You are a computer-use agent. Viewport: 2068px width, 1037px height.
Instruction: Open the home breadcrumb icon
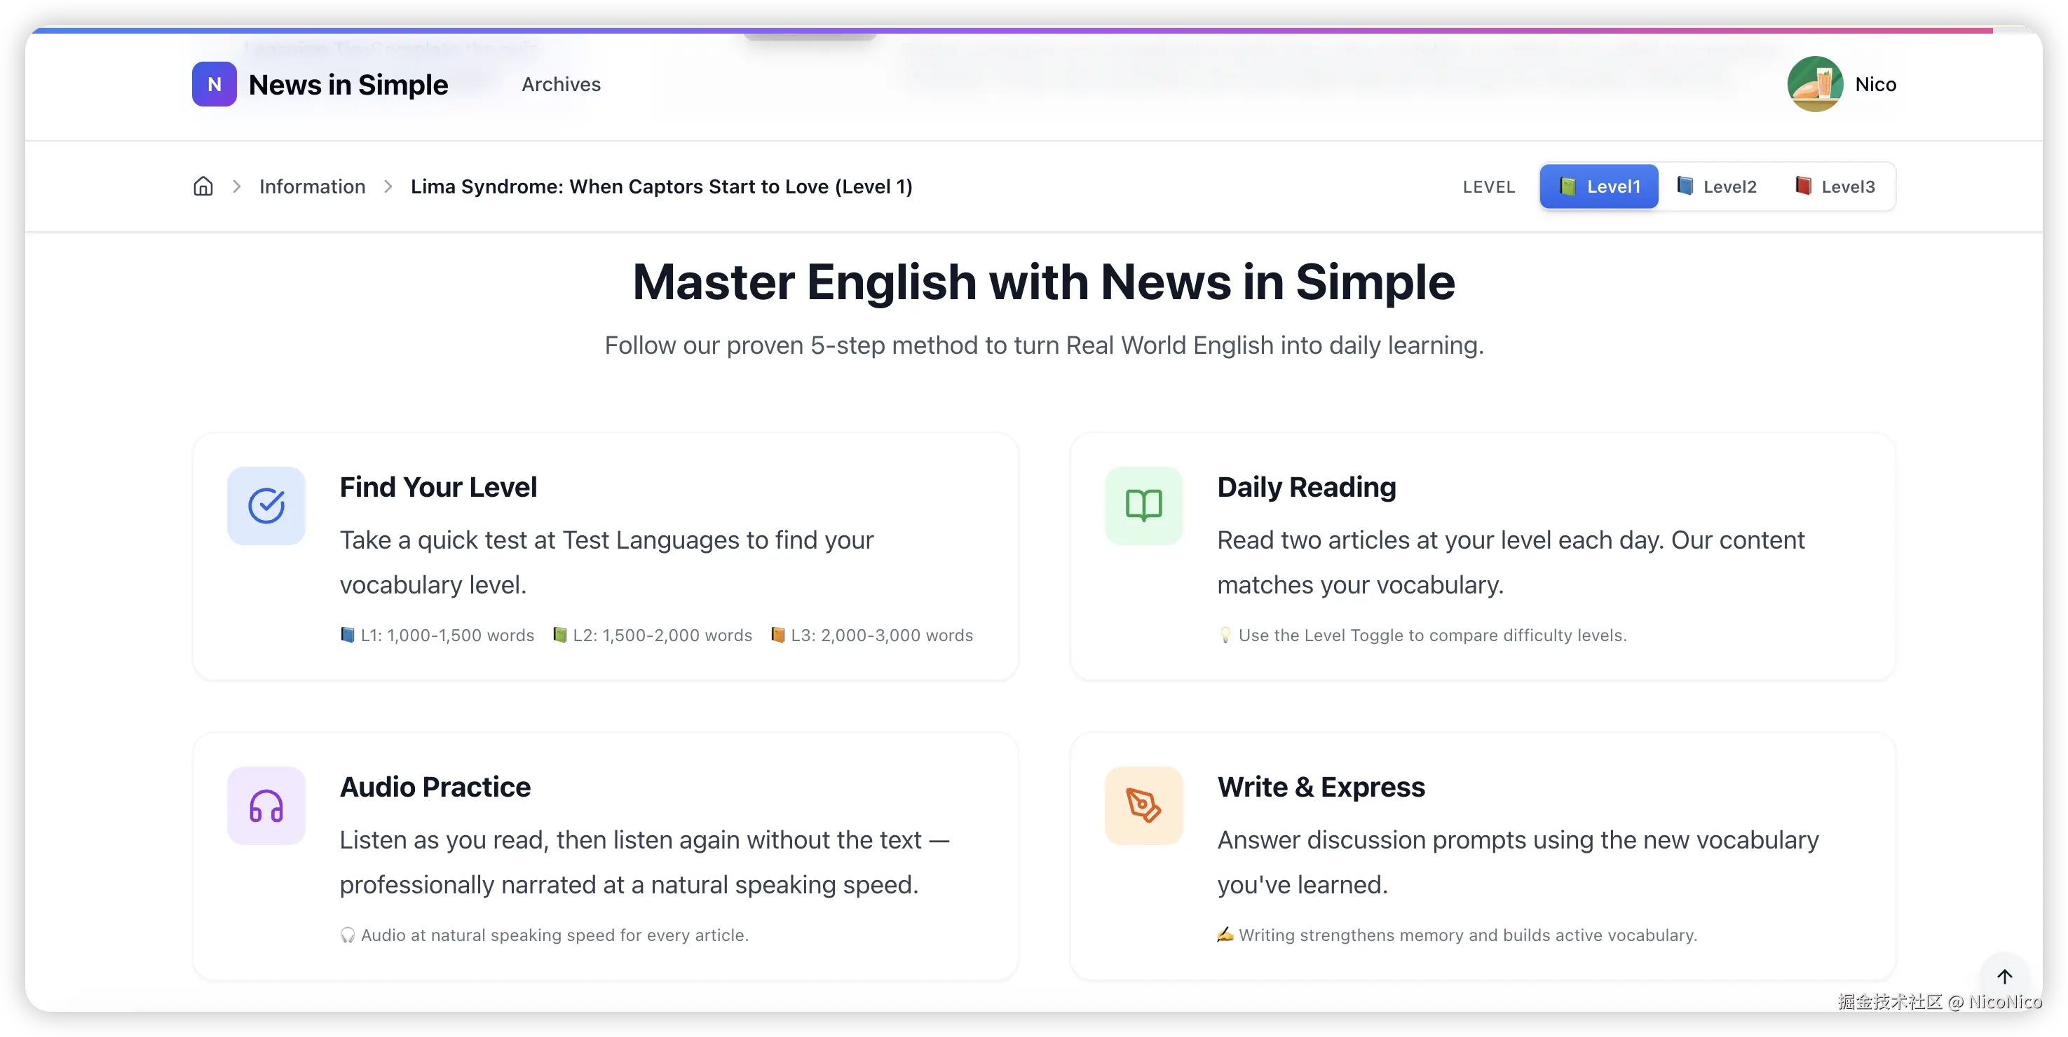pyautogui.click(x=203, y=186)
